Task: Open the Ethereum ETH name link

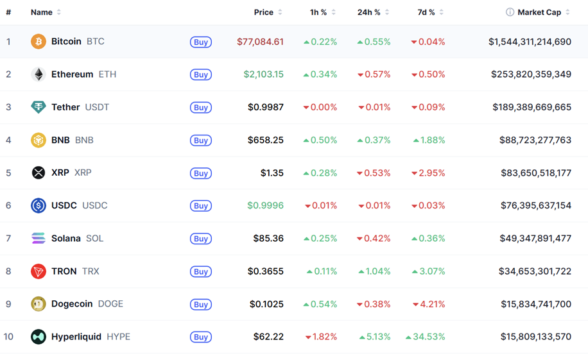Action: tap(83, 74)
